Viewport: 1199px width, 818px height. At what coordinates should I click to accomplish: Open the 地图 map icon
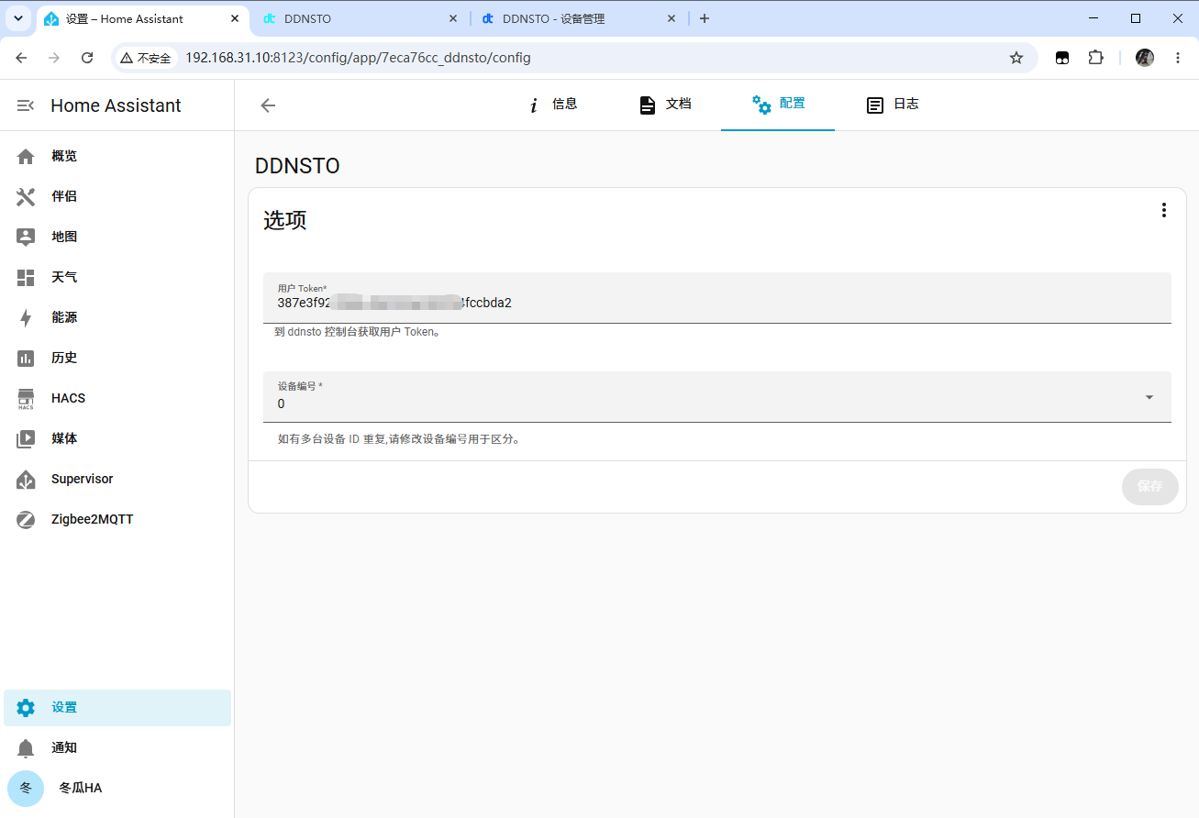pos(26,237)
